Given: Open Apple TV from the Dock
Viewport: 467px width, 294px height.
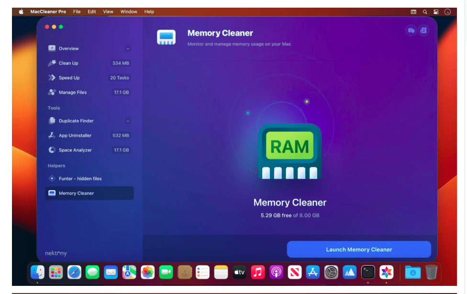Looking at the screenshot, I should click(239, 272).
